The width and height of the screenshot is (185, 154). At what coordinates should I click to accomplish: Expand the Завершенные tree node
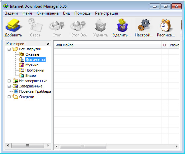(x=9, y=86)
